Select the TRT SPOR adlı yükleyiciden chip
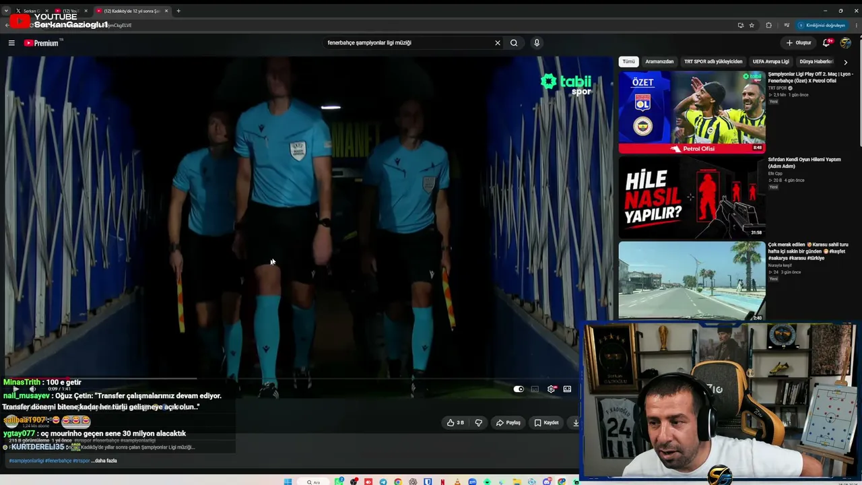This screenshot has height=485, width=862. coord(713,62)
